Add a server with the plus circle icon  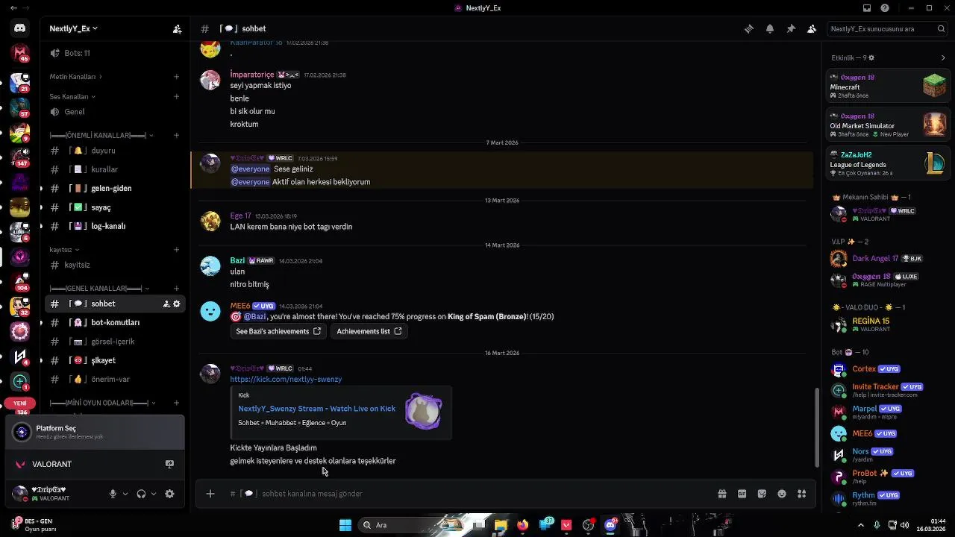click(x=20, y=381)
